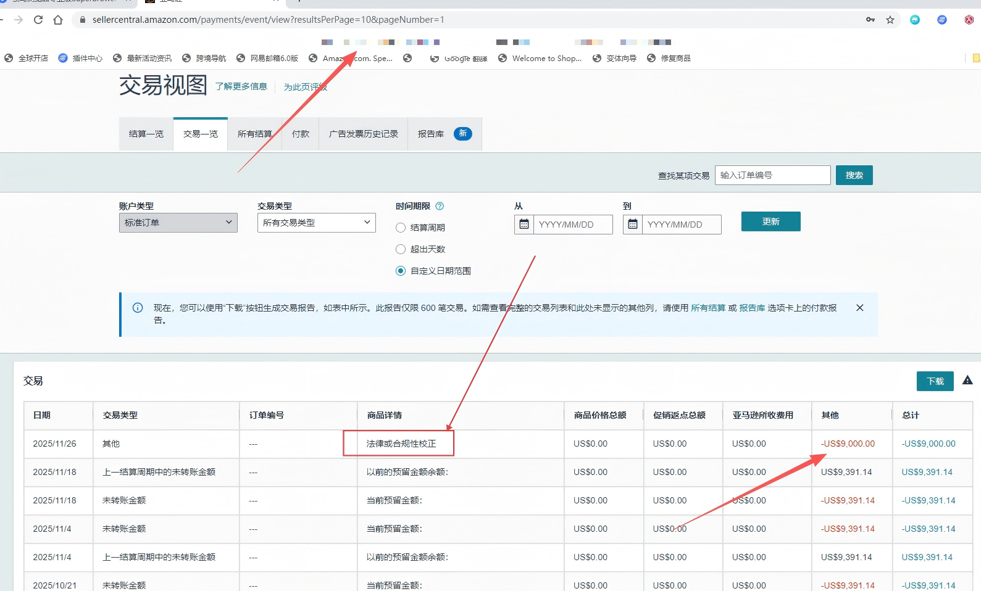Click the password key icon in address bar

(870, 20)
